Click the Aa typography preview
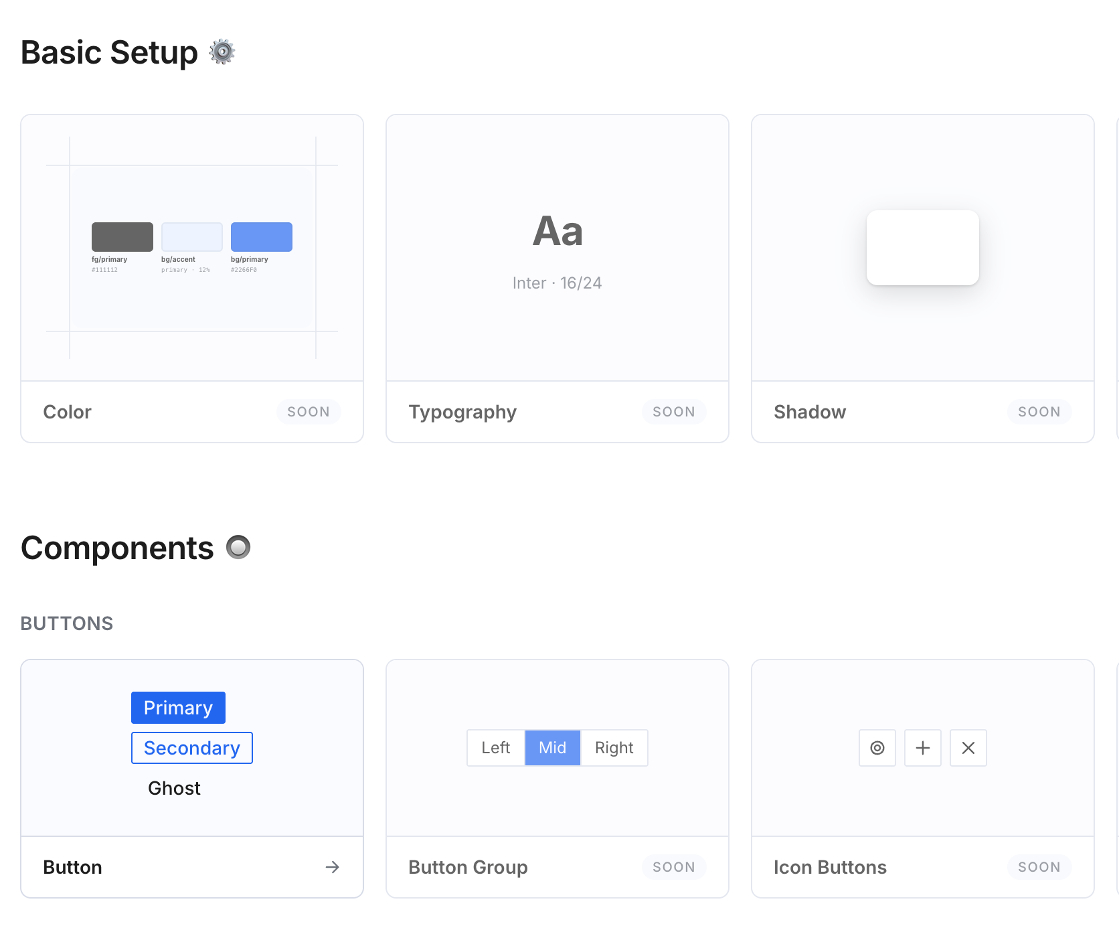 point(557,232)
